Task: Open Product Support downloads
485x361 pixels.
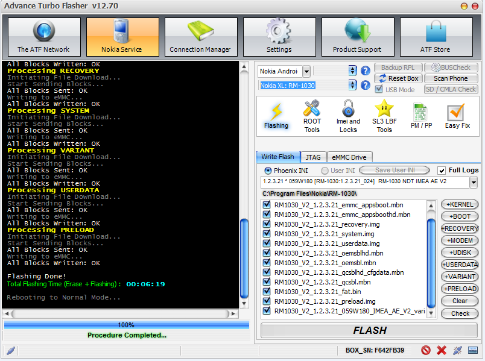Action: (358, 37)
